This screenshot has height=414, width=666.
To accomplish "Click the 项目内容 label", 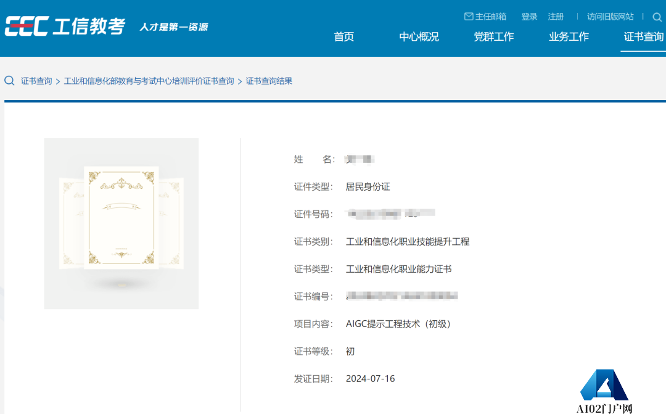I will [x=313, y=324].
